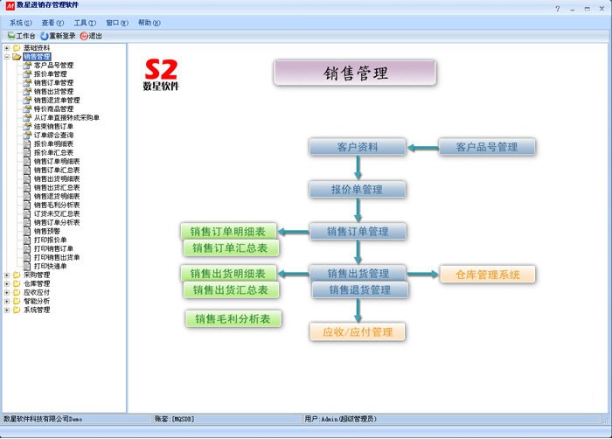Expand the 智能分析 tree node
Viewport: 612px width, 439px height.
[x=7, y=302]
